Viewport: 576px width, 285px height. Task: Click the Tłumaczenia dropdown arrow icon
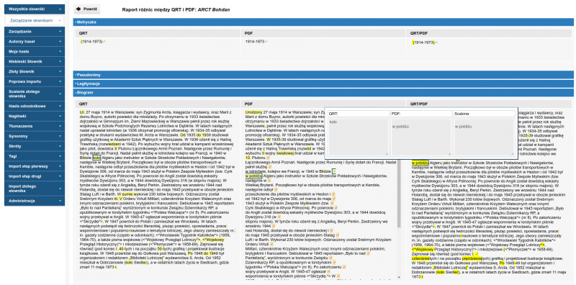pos(60,126)
